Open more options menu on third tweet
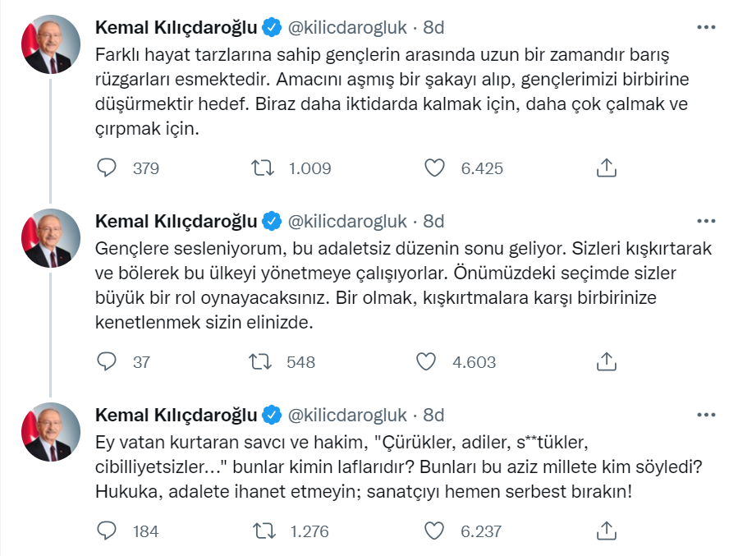The height and width of the screenshot is (556, 729). (705, 413)
